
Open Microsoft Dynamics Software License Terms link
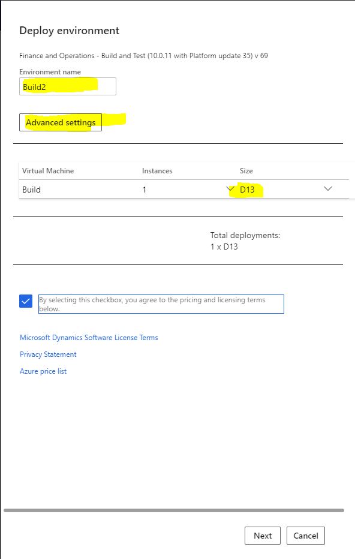89,338
